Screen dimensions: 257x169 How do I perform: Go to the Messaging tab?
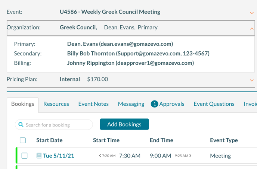pos(131,104)
